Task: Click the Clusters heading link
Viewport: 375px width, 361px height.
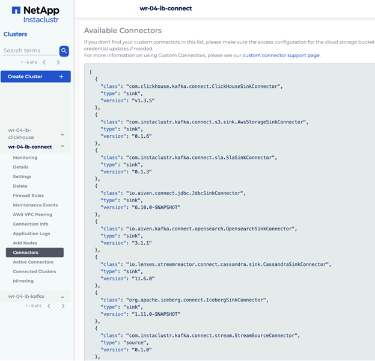Action: (x=15, y=34)
